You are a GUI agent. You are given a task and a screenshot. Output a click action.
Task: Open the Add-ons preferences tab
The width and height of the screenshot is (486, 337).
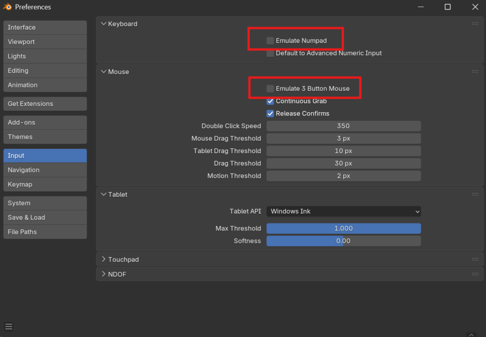[45, 123]
